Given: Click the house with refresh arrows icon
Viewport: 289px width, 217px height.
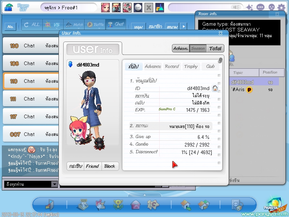Looking at the screenshot, I should click(x=203, y=205).
